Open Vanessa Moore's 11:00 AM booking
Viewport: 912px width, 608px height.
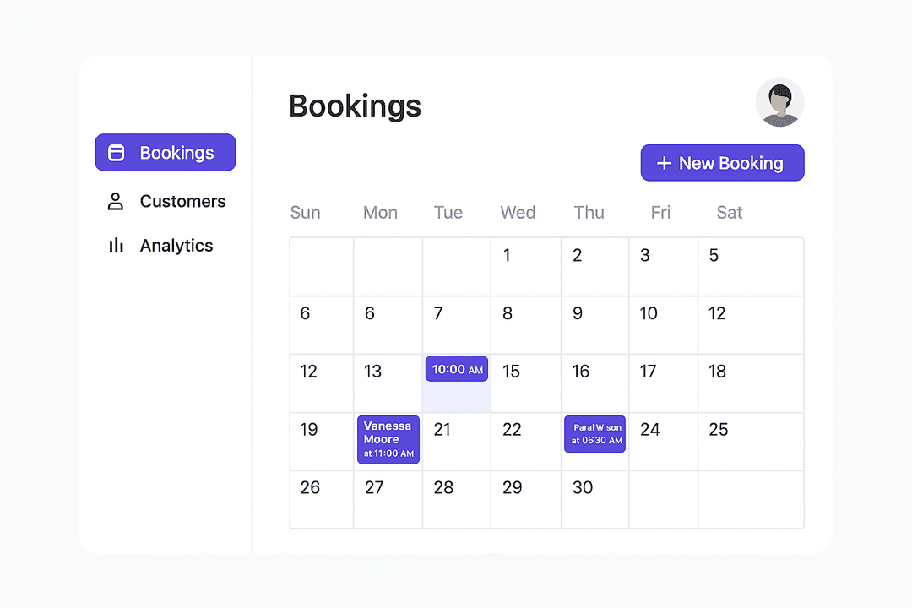pos(388,440)
